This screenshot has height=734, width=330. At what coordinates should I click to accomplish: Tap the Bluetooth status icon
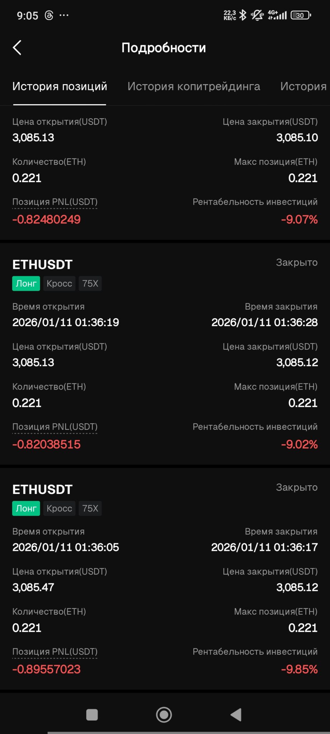243,15
